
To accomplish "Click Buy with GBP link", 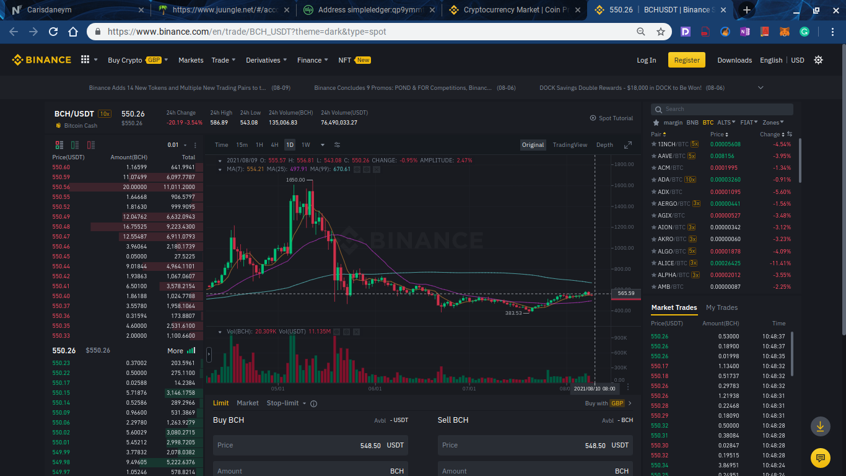I will tap(608, 403).
